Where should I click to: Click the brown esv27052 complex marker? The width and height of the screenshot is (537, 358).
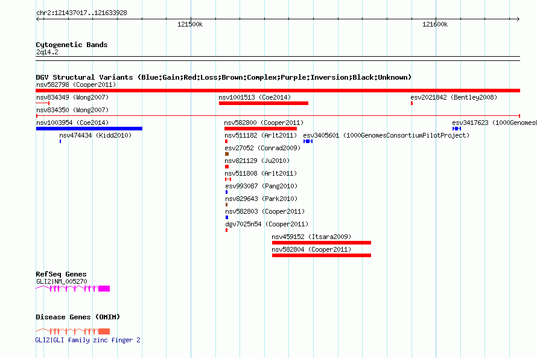click(227, 154)
